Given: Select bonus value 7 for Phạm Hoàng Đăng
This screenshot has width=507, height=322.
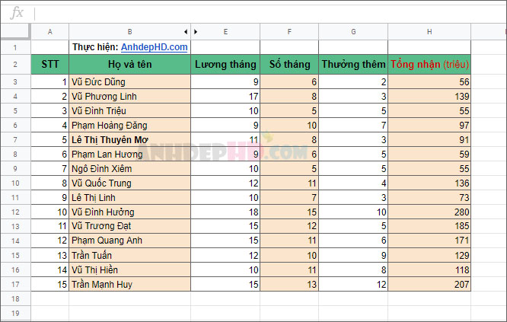Looking at the screenshot, I should (x=353, y=125).
